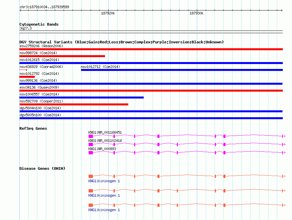Click the left arrow of the coordinate ruler
Image resolution: width=292 pixels, height=220 pixels.
[20, 11]
